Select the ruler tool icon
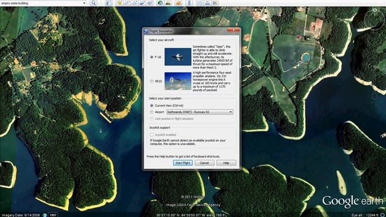This screenshot has width=386, height=217. coord(189,3)
